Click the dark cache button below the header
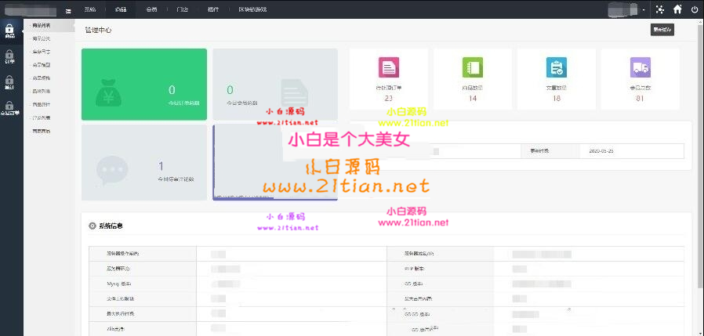 click(x=662, y=30)
